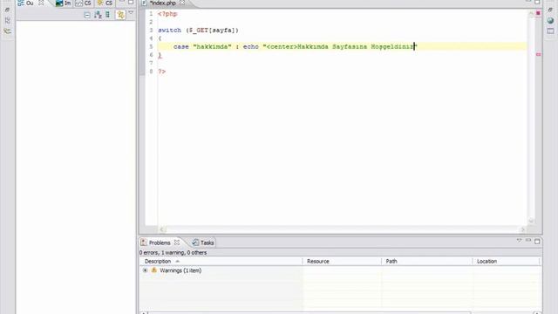Viewport: 558px width, 314px height.
Task: Click the second fast-view icon in left strip
Action: [7, 21]
